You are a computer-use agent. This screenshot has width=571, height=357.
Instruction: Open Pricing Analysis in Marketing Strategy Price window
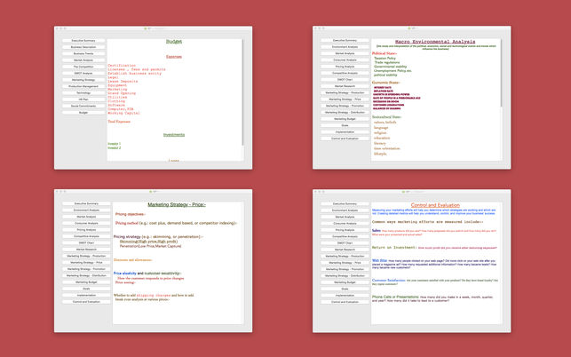click(86, 230)
